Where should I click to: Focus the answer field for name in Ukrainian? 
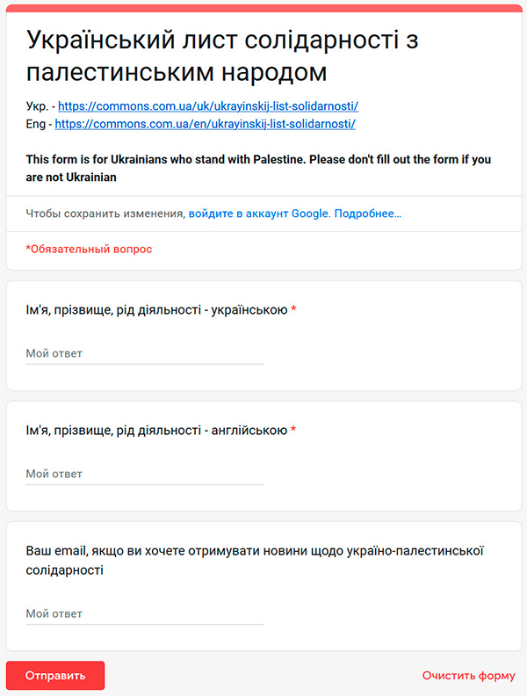coord(145,353)
